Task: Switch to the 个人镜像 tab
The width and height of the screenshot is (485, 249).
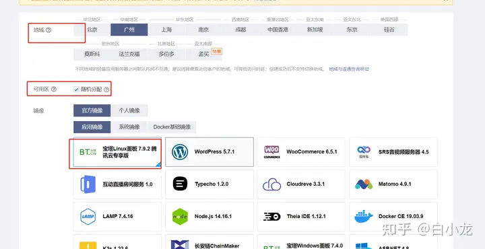Action: pyautogui.click(x=129, y=110)
